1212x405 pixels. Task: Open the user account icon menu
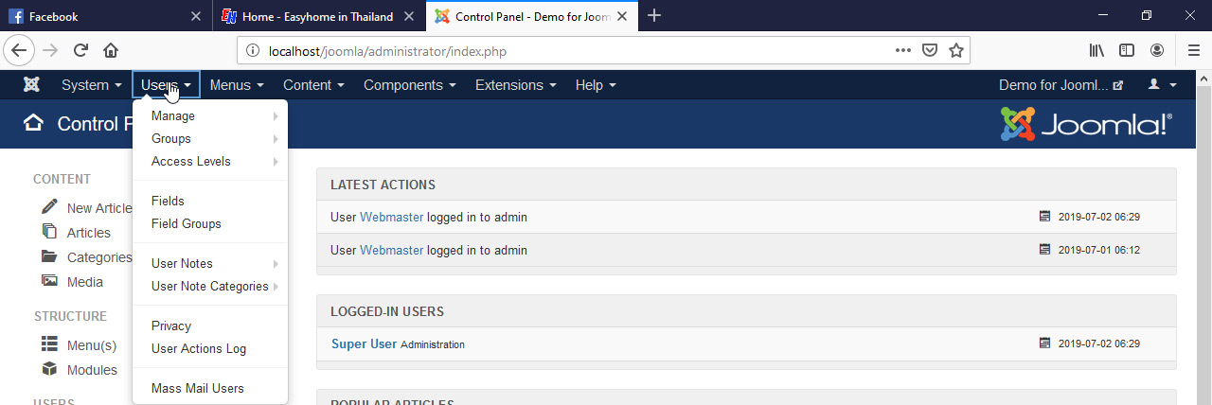point(1162,85)
